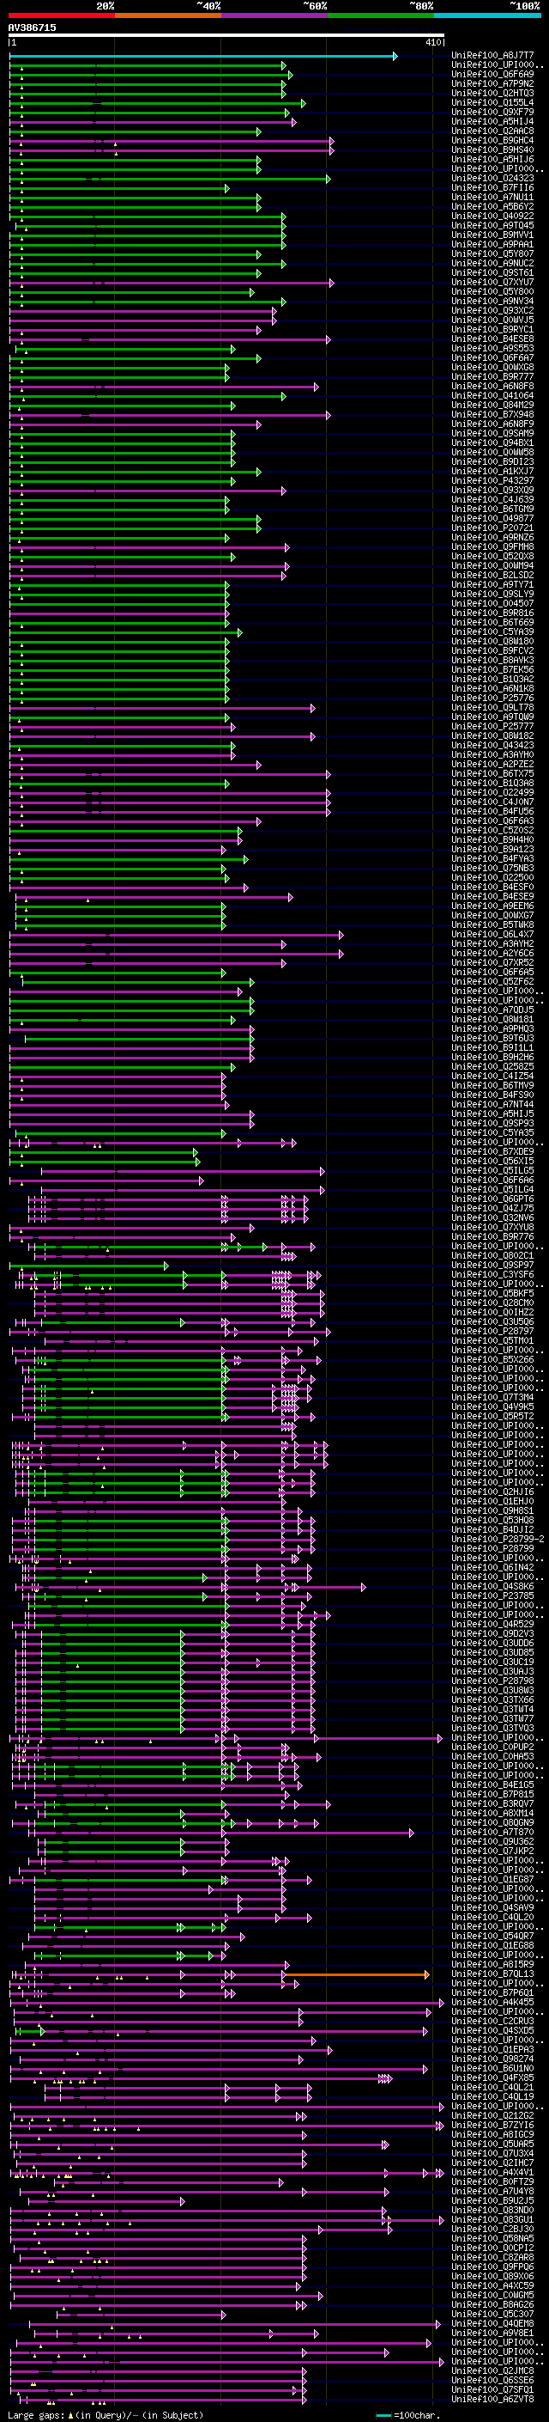Viewport: 549px width, 2422px height.
Task: Click the cyan 100char scale marker
Action: 385,2414
